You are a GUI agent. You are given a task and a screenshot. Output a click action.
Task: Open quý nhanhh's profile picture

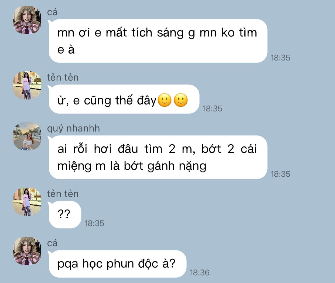point(27,136)
